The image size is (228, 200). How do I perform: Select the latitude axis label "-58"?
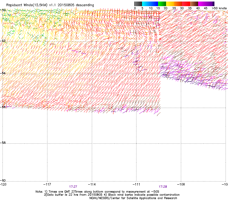[x=3, y=143]
